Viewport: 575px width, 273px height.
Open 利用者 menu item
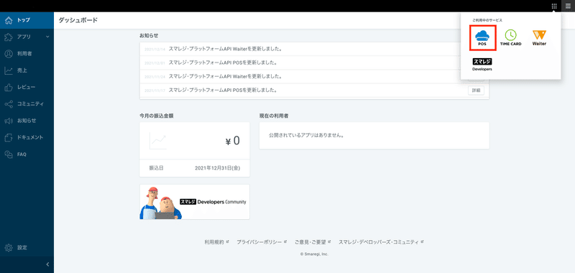point(27,54)
